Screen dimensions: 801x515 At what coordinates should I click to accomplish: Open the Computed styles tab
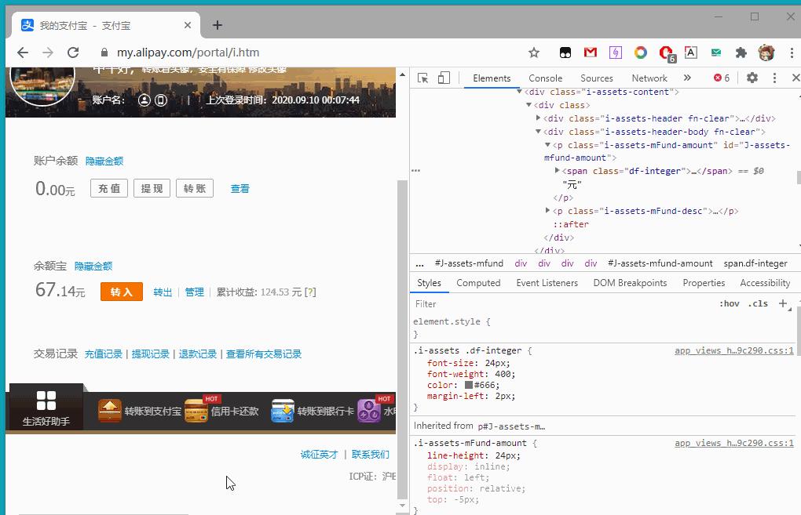(478, 283)
